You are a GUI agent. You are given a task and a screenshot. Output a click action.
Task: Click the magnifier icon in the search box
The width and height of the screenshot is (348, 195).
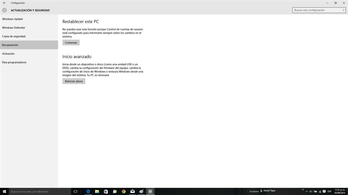click(343, 10)
